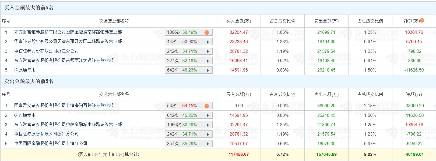Open 中信证券浙江分公司 link in 卖出 table
Screen dimensions: 436x161
click(47, 134)
